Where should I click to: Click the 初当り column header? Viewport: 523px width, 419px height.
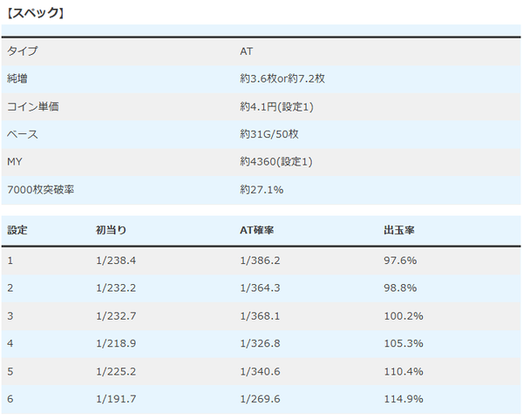click(111, 230)
